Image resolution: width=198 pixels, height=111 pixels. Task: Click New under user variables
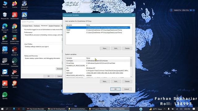[105, 48]
